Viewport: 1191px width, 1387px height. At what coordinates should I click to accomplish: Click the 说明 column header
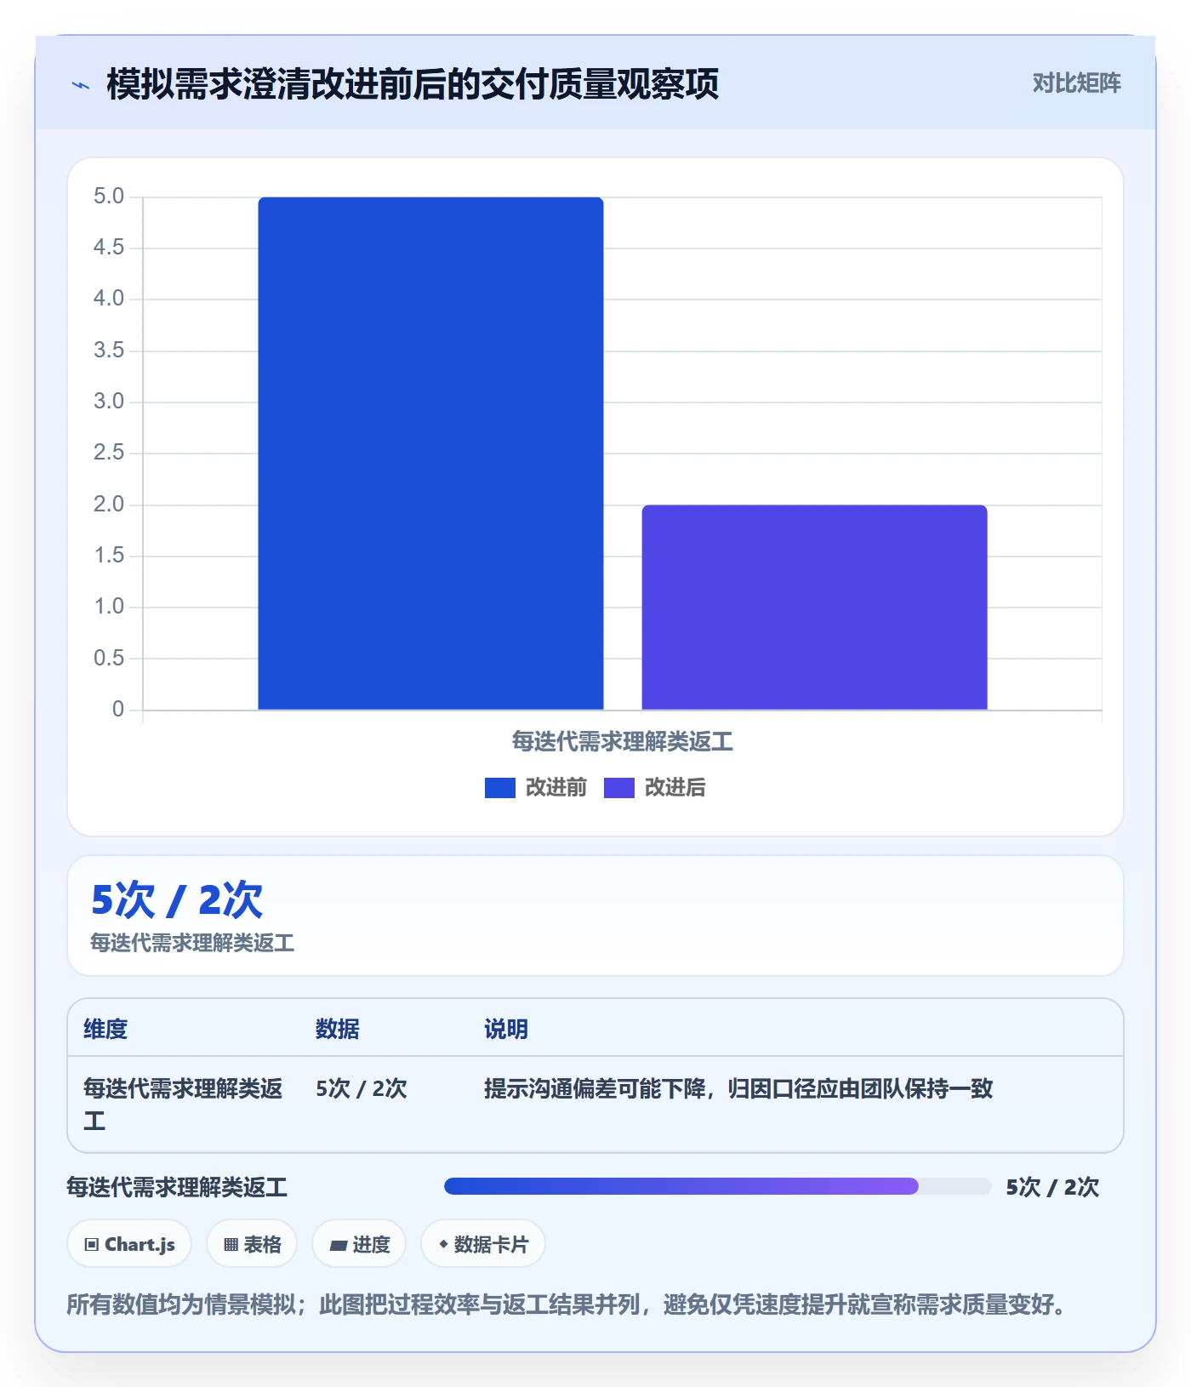click(x=506, y=1029)
